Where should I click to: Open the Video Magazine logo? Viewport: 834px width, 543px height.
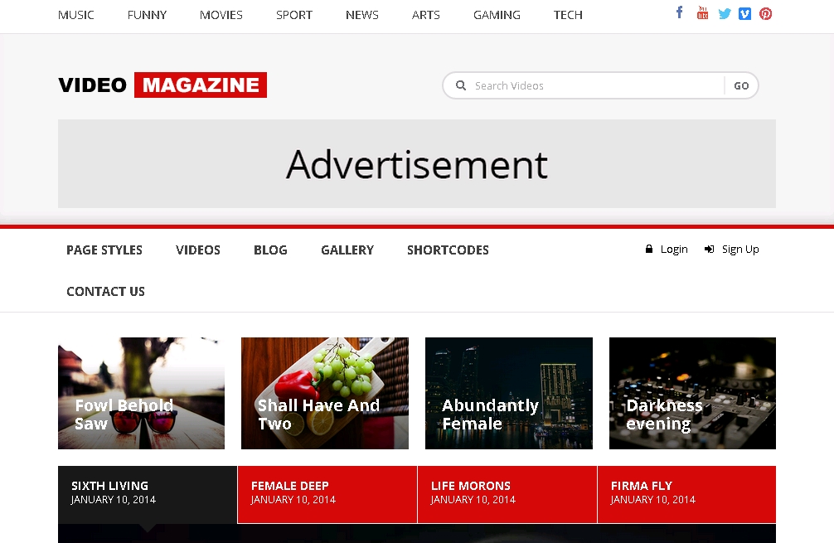[162, 85]
